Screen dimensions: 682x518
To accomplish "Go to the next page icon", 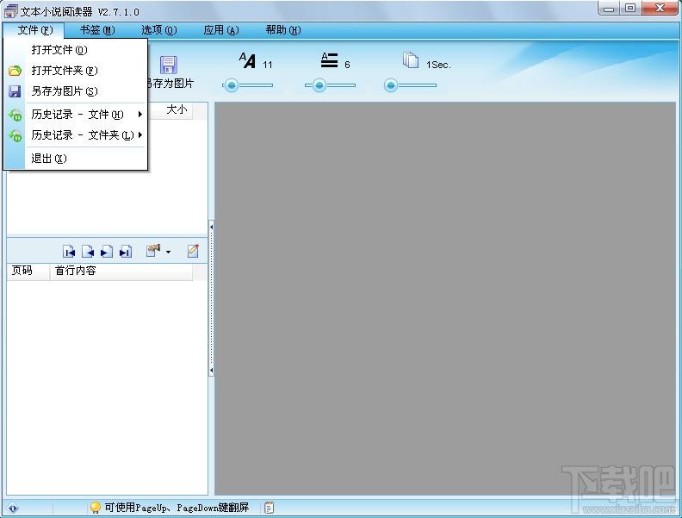I will [107, 252].
